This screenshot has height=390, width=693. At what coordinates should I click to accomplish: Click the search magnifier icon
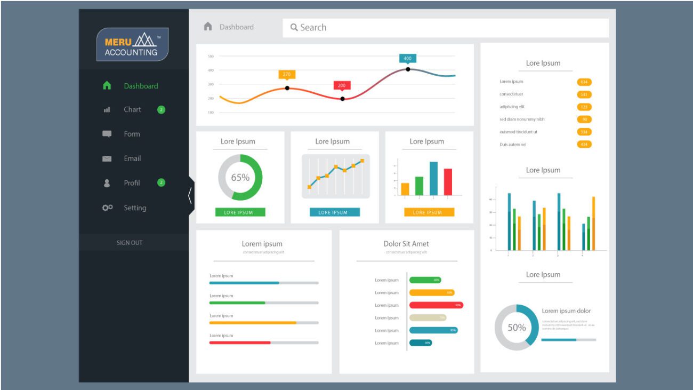[294, 27]
